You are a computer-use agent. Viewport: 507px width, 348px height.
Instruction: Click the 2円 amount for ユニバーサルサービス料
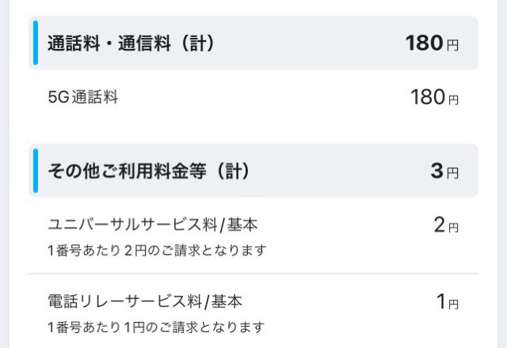(x=446, y=225)
